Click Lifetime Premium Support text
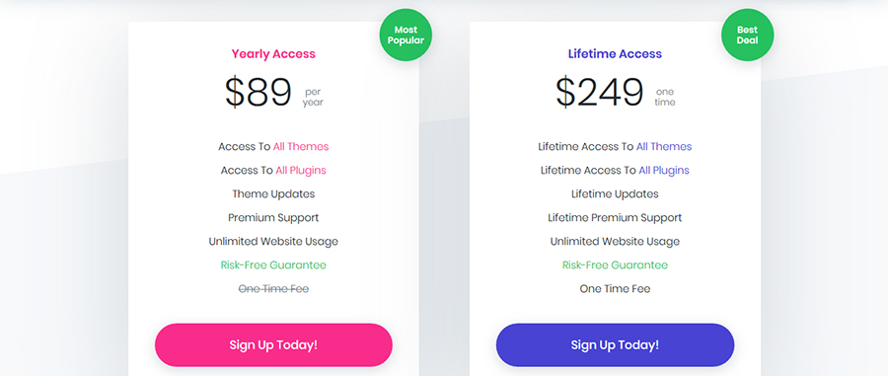The width and height of the screenshot is (888, 376). [x=615, y=218]
